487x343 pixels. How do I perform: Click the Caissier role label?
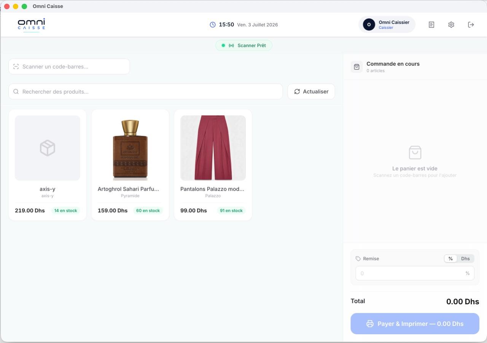[x=386, y=28]
